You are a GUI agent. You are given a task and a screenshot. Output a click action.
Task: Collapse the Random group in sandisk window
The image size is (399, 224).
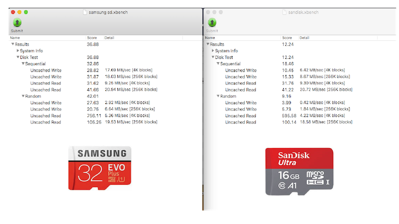coord(217,96)
